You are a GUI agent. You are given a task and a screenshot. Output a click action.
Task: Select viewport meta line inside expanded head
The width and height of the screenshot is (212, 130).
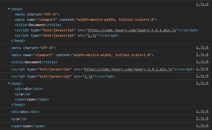[x=86, y=20]
